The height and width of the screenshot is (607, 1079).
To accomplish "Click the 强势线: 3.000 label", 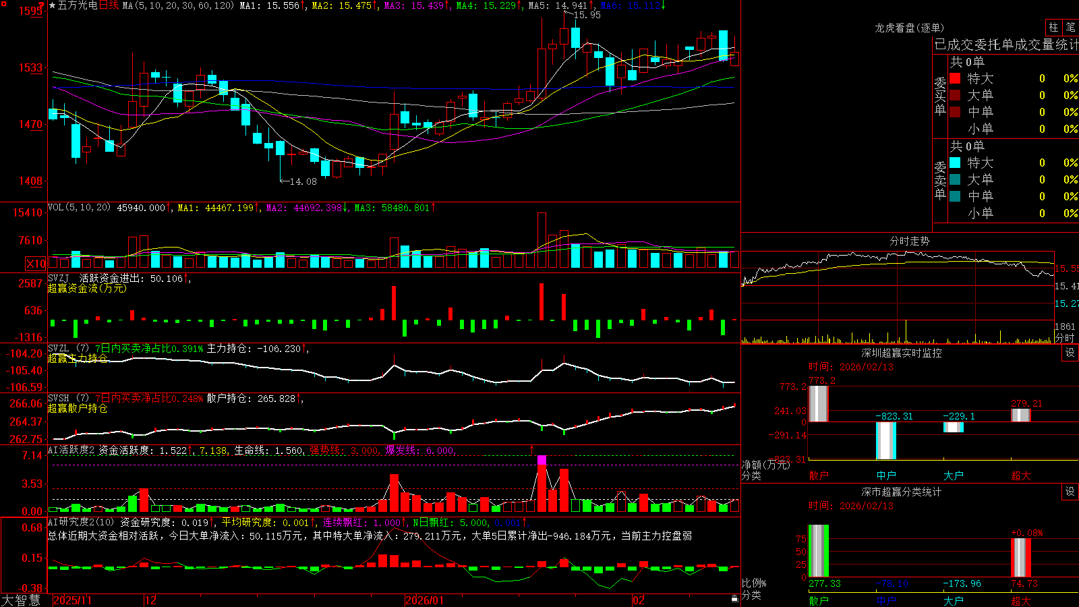I will pos(344,450).
